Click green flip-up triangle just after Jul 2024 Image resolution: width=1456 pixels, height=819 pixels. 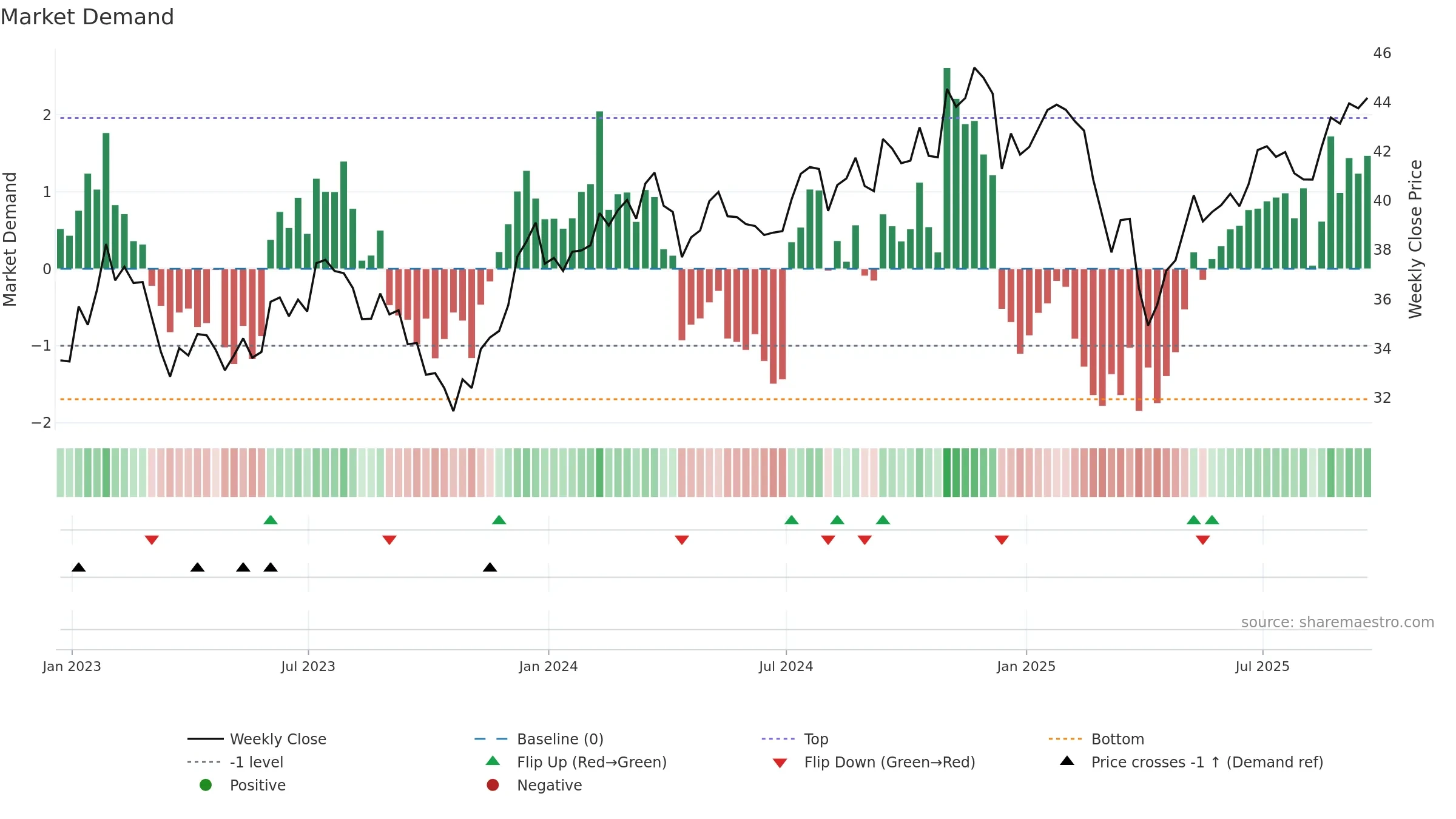(x=791, y=520)
